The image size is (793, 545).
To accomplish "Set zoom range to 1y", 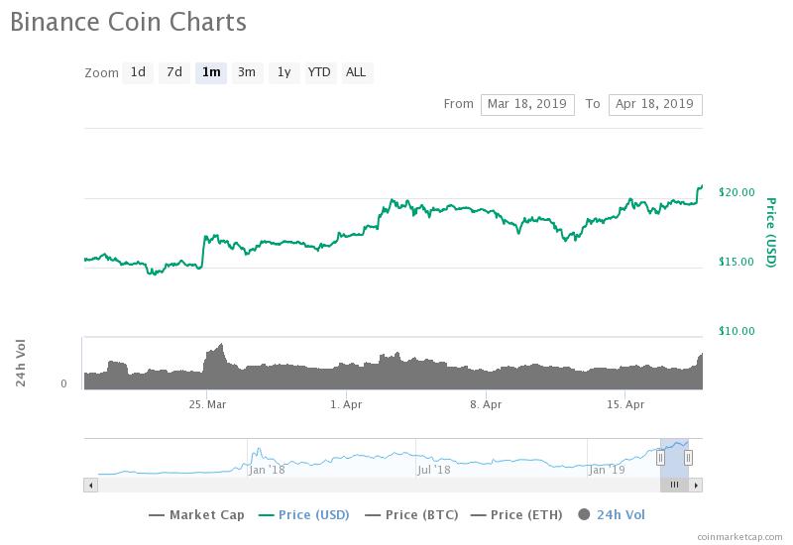I will (283, 72).
